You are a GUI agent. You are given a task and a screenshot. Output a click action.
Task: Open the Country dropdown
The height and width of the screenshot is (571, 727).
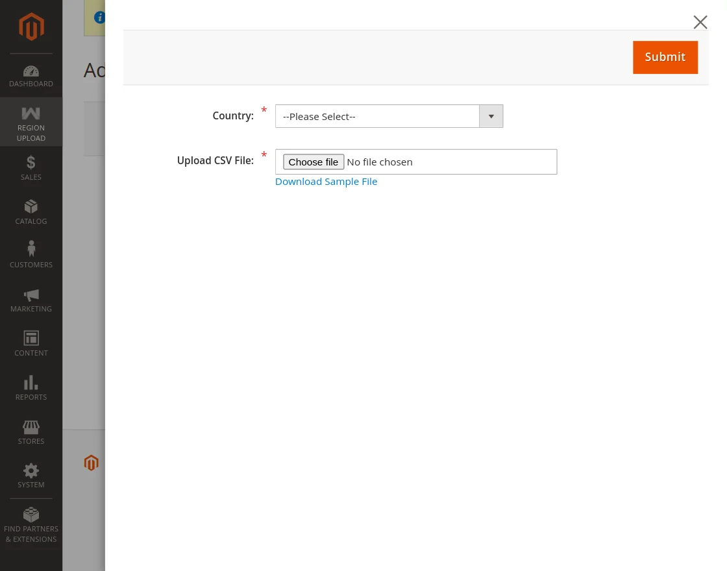click(377, 115)
